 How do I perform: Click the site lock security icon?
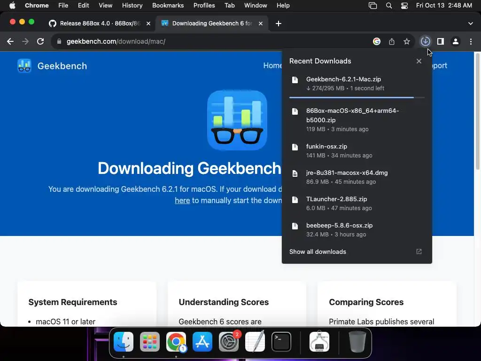click(x=59, y=41)
